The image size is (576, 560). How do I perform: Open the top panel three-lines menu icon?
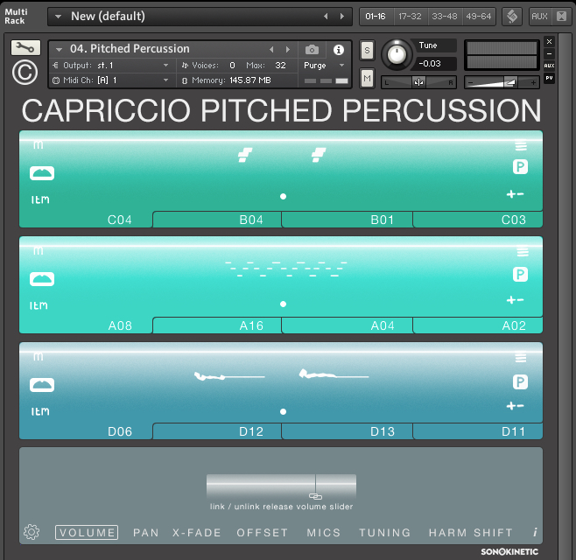[521, 146]
